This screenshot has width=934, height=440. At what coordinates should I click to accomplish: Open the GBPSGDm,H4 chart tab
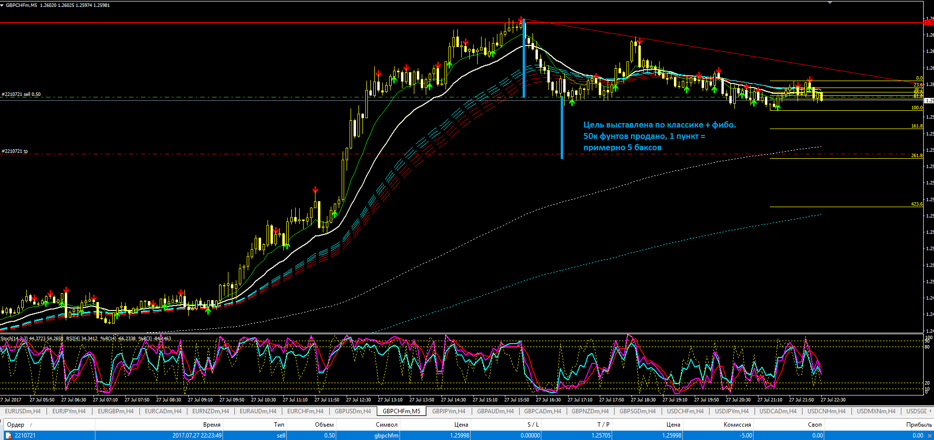click(638, 411)
